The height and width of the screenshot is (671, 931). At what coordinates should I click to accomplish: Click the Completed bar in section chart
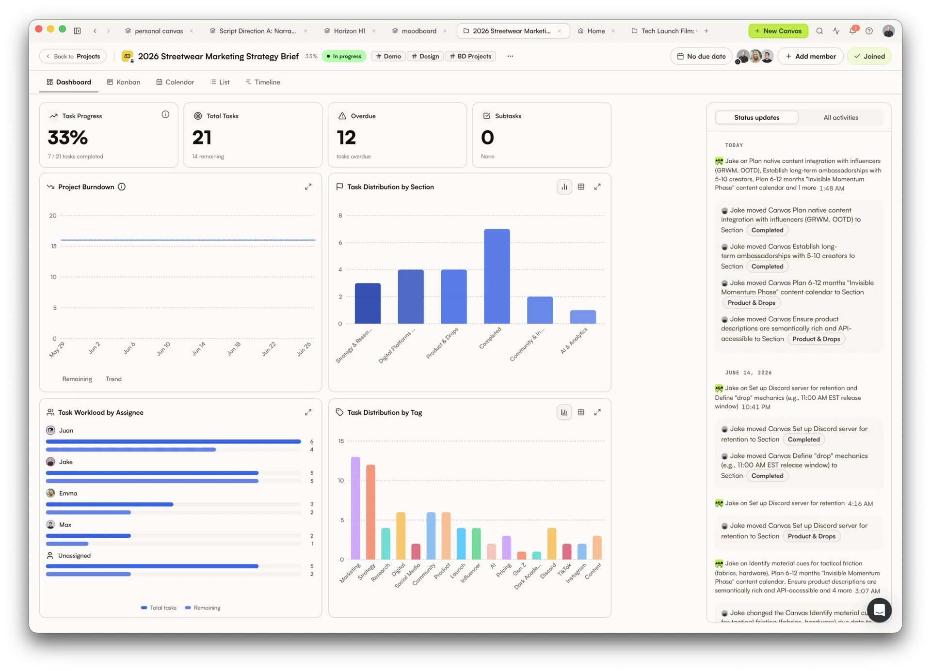(497, 276)
